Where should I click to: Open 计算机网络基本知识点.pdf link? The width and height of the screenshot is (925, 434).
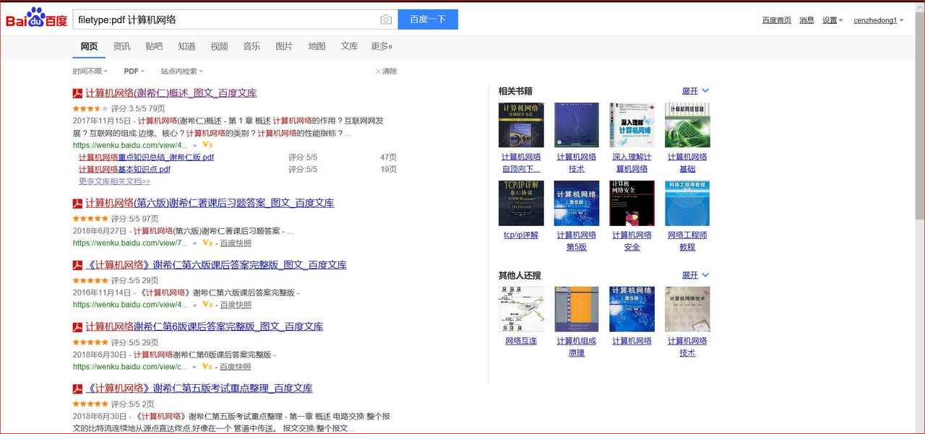click(x=124, y=170)
